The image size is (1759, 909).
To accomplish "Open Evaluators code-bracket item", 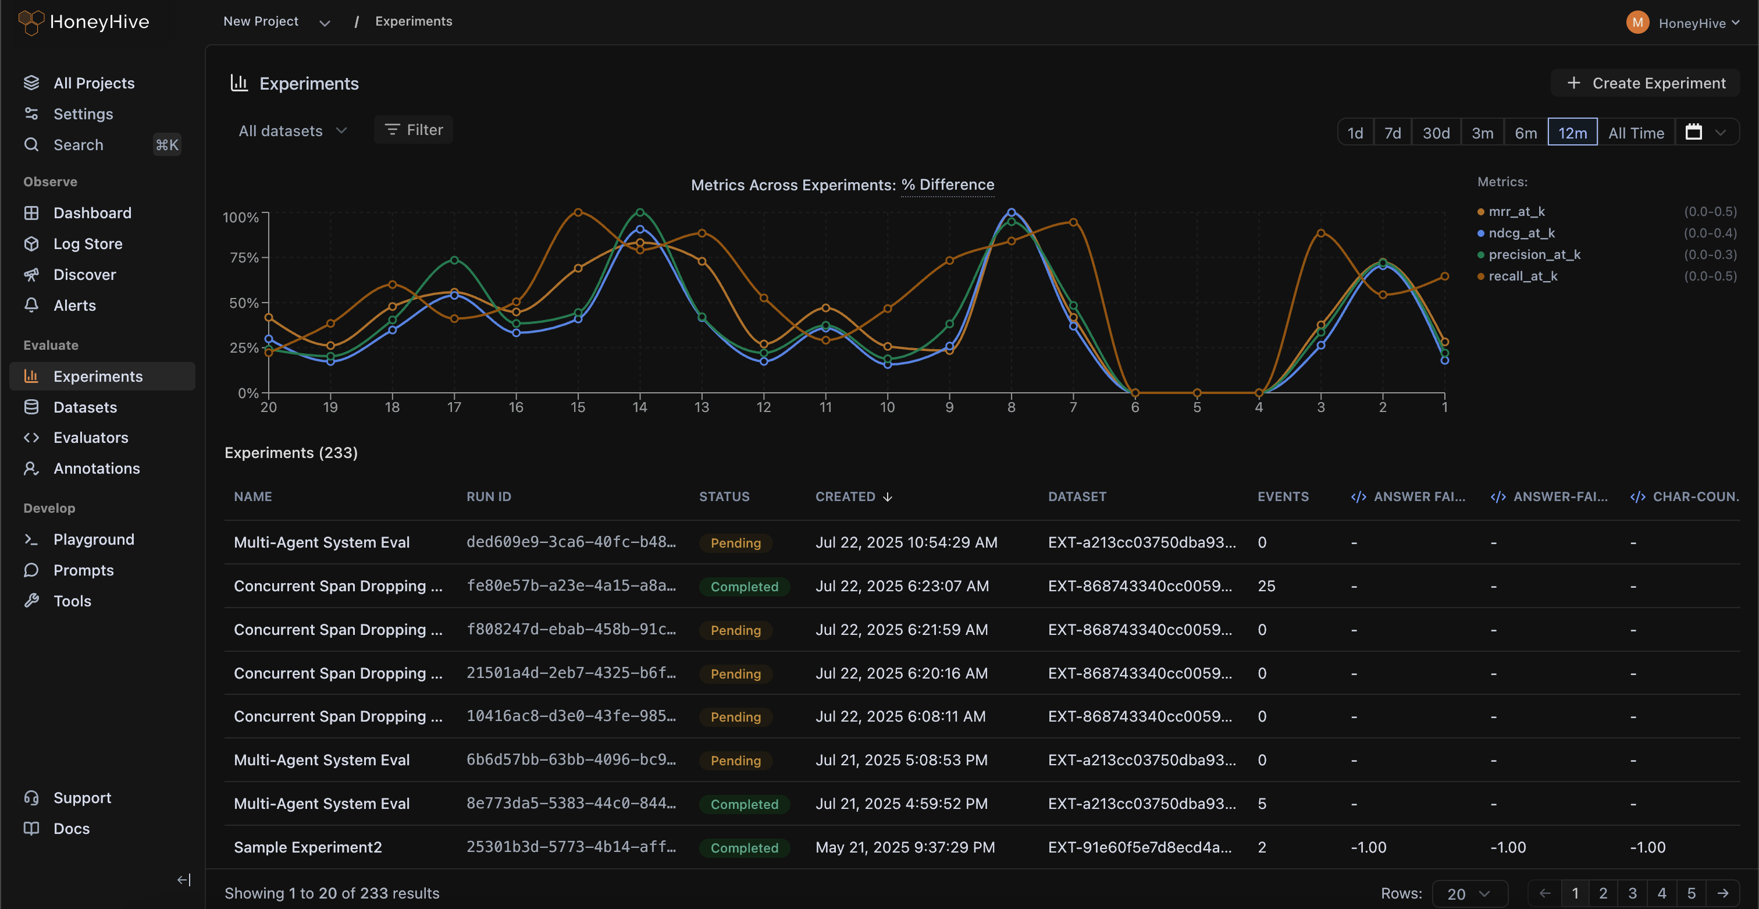I will pyautogui.click(x=90, y=438).
